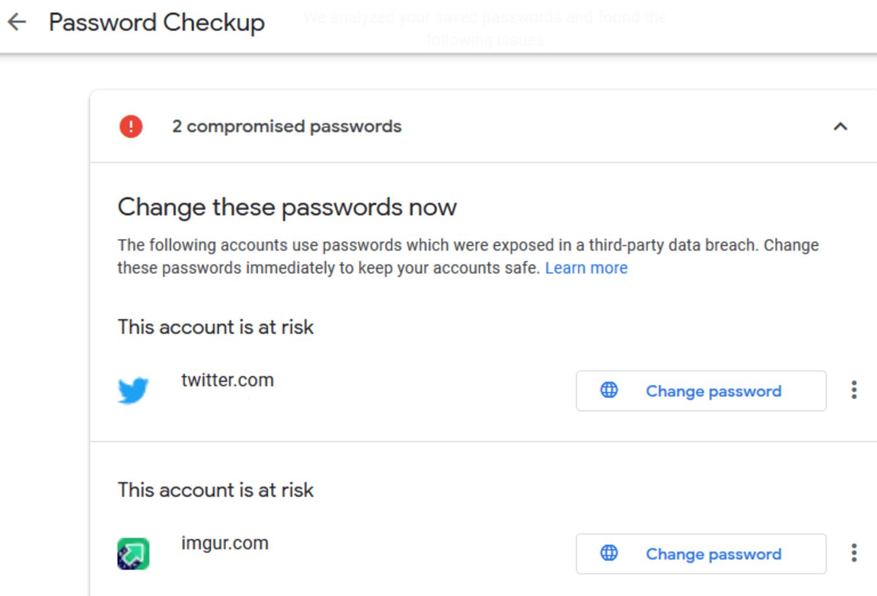Open the Learn more link
The width and height of the screenshot is (877, 596).
586,268
